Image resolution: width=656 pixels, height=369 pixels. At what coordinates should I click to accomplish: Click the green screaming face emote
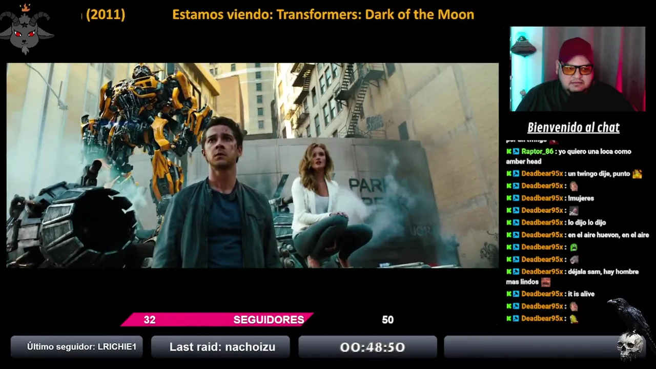tap(573, 247)
